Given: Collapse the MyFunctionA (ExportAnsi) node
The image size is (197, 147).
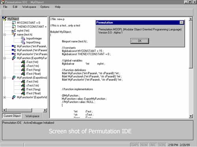Looking at the screenshot, I should coord(5,78).
